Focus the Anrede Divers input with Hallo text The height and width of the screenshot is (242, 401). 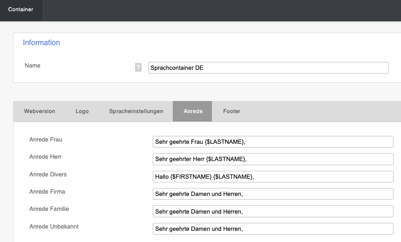(x=273, y=176)
